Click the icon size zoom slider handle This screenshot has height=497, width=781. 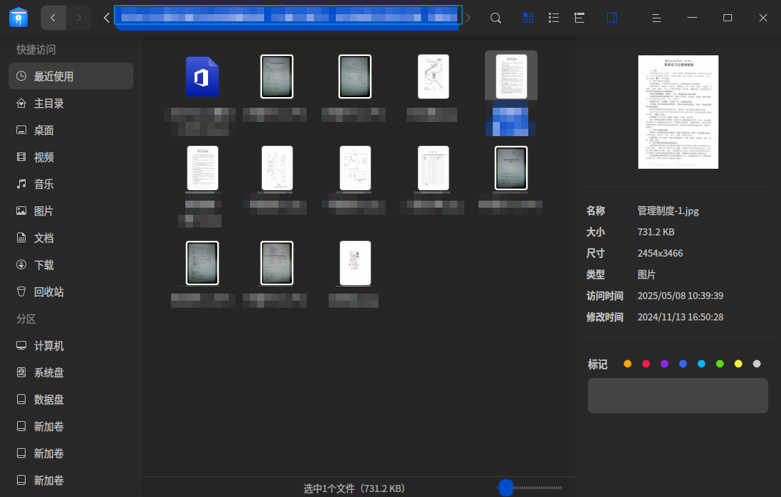point(506,488)
